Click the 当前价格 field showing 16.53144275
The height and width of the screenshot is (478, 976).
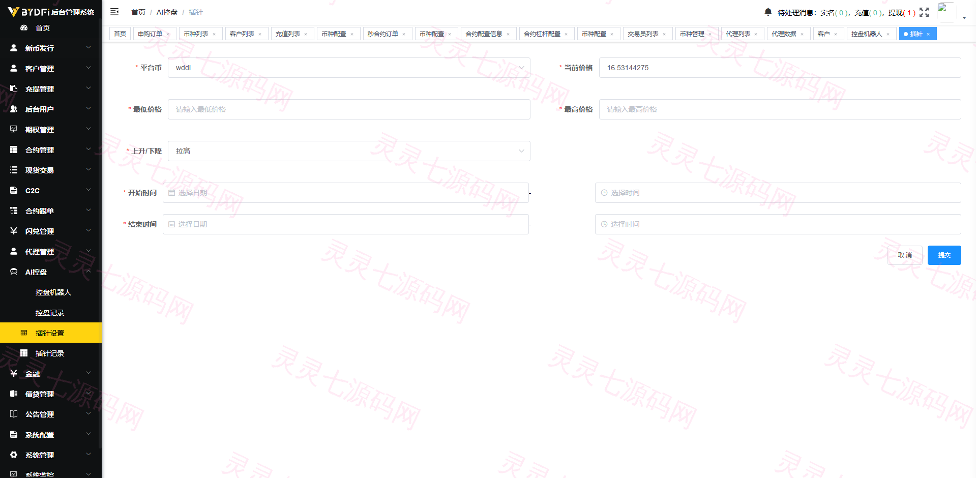point(780,68)
